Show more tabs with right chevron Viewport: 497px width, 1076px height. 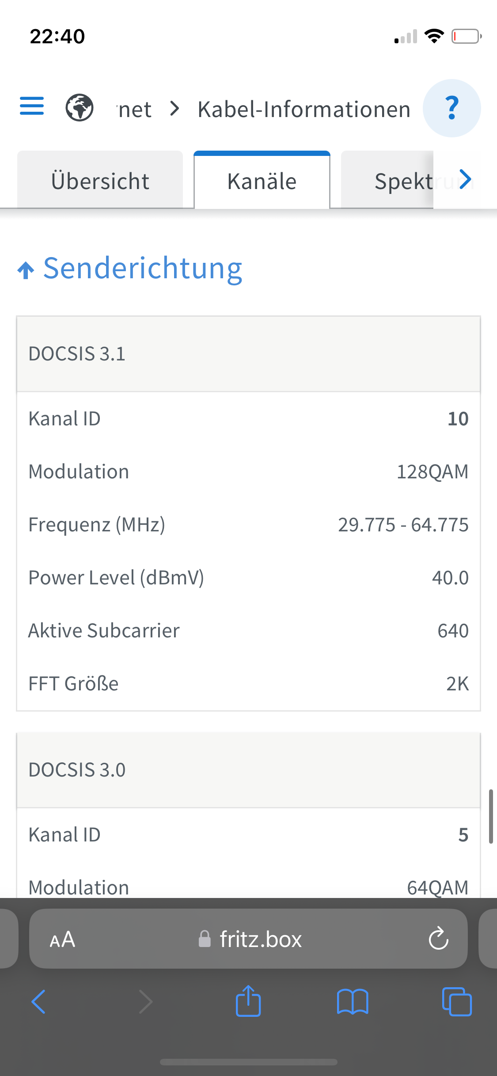pos(465,179)
